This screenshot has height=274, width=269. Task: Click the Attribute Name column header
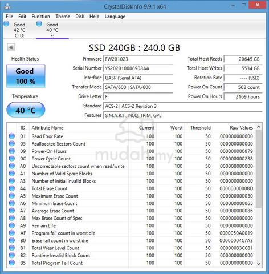(79, 128)
